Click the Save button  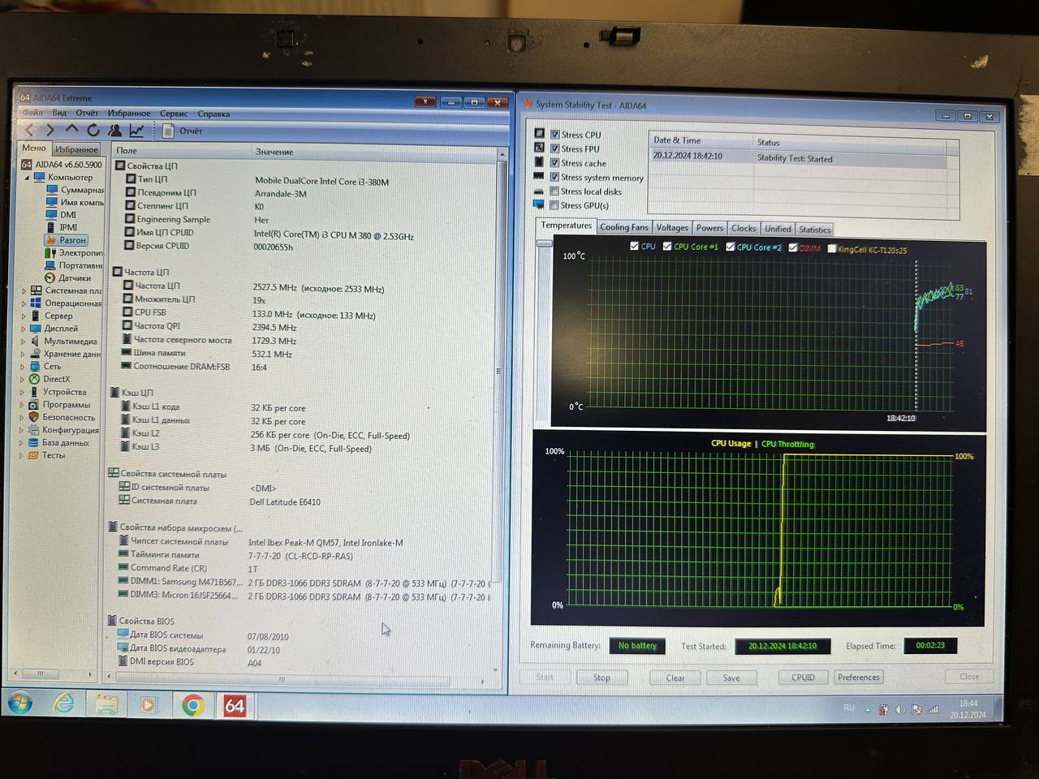[x=731, y=678]
